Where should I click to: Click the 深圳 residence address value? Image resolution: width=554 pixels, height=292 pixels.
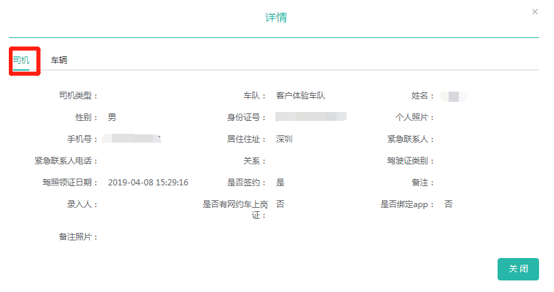click(x=284, y=139)
